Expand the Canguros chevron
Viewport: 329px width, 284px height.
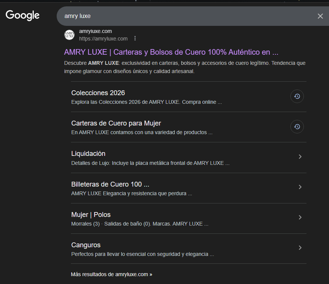point(300,248)
